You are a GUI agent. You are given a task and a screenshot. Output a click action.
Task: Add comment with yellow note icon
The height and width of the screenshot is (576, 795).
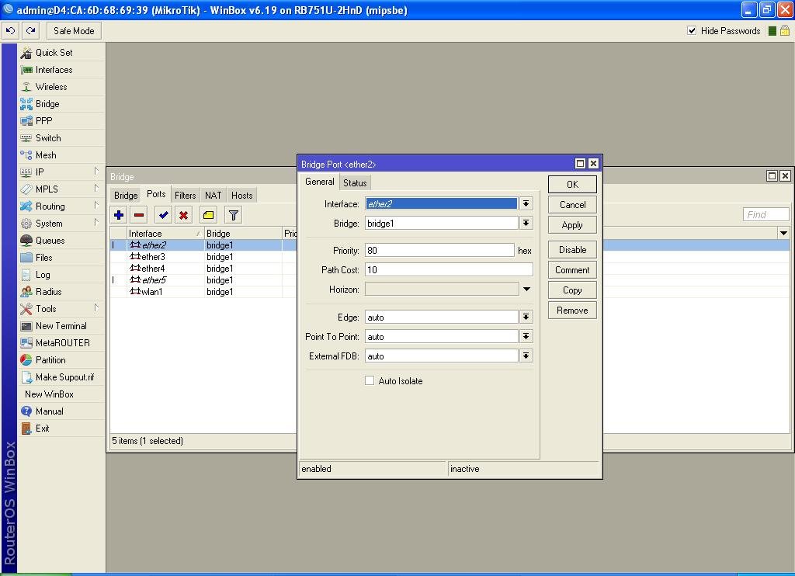point(208,215)
